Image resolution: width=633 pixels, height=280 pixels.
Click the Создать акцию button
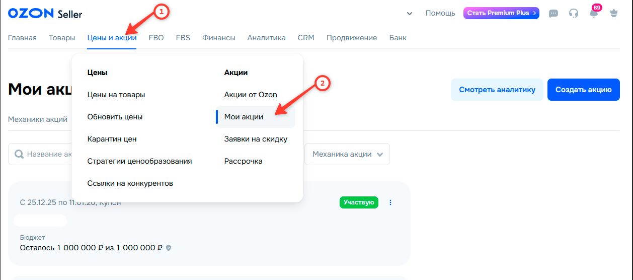[583, 90]
